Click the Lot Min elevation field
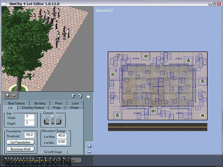 coord(62,142)
